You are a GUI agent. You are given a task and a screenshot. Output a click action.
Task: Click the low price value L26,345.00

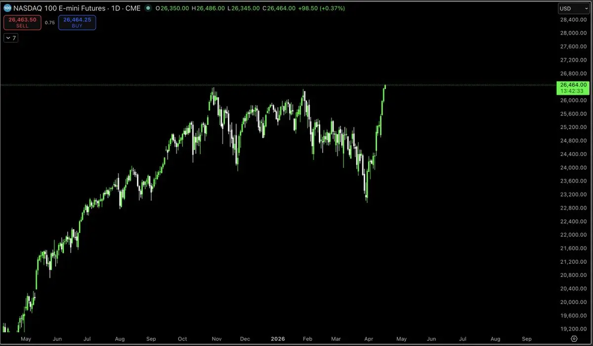click(245, 8)
